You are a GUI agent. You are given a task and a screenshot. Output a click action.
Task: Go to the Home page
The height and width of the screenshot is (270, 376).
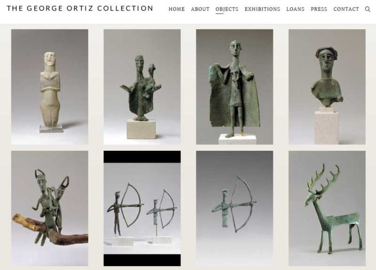pos(177,9)
